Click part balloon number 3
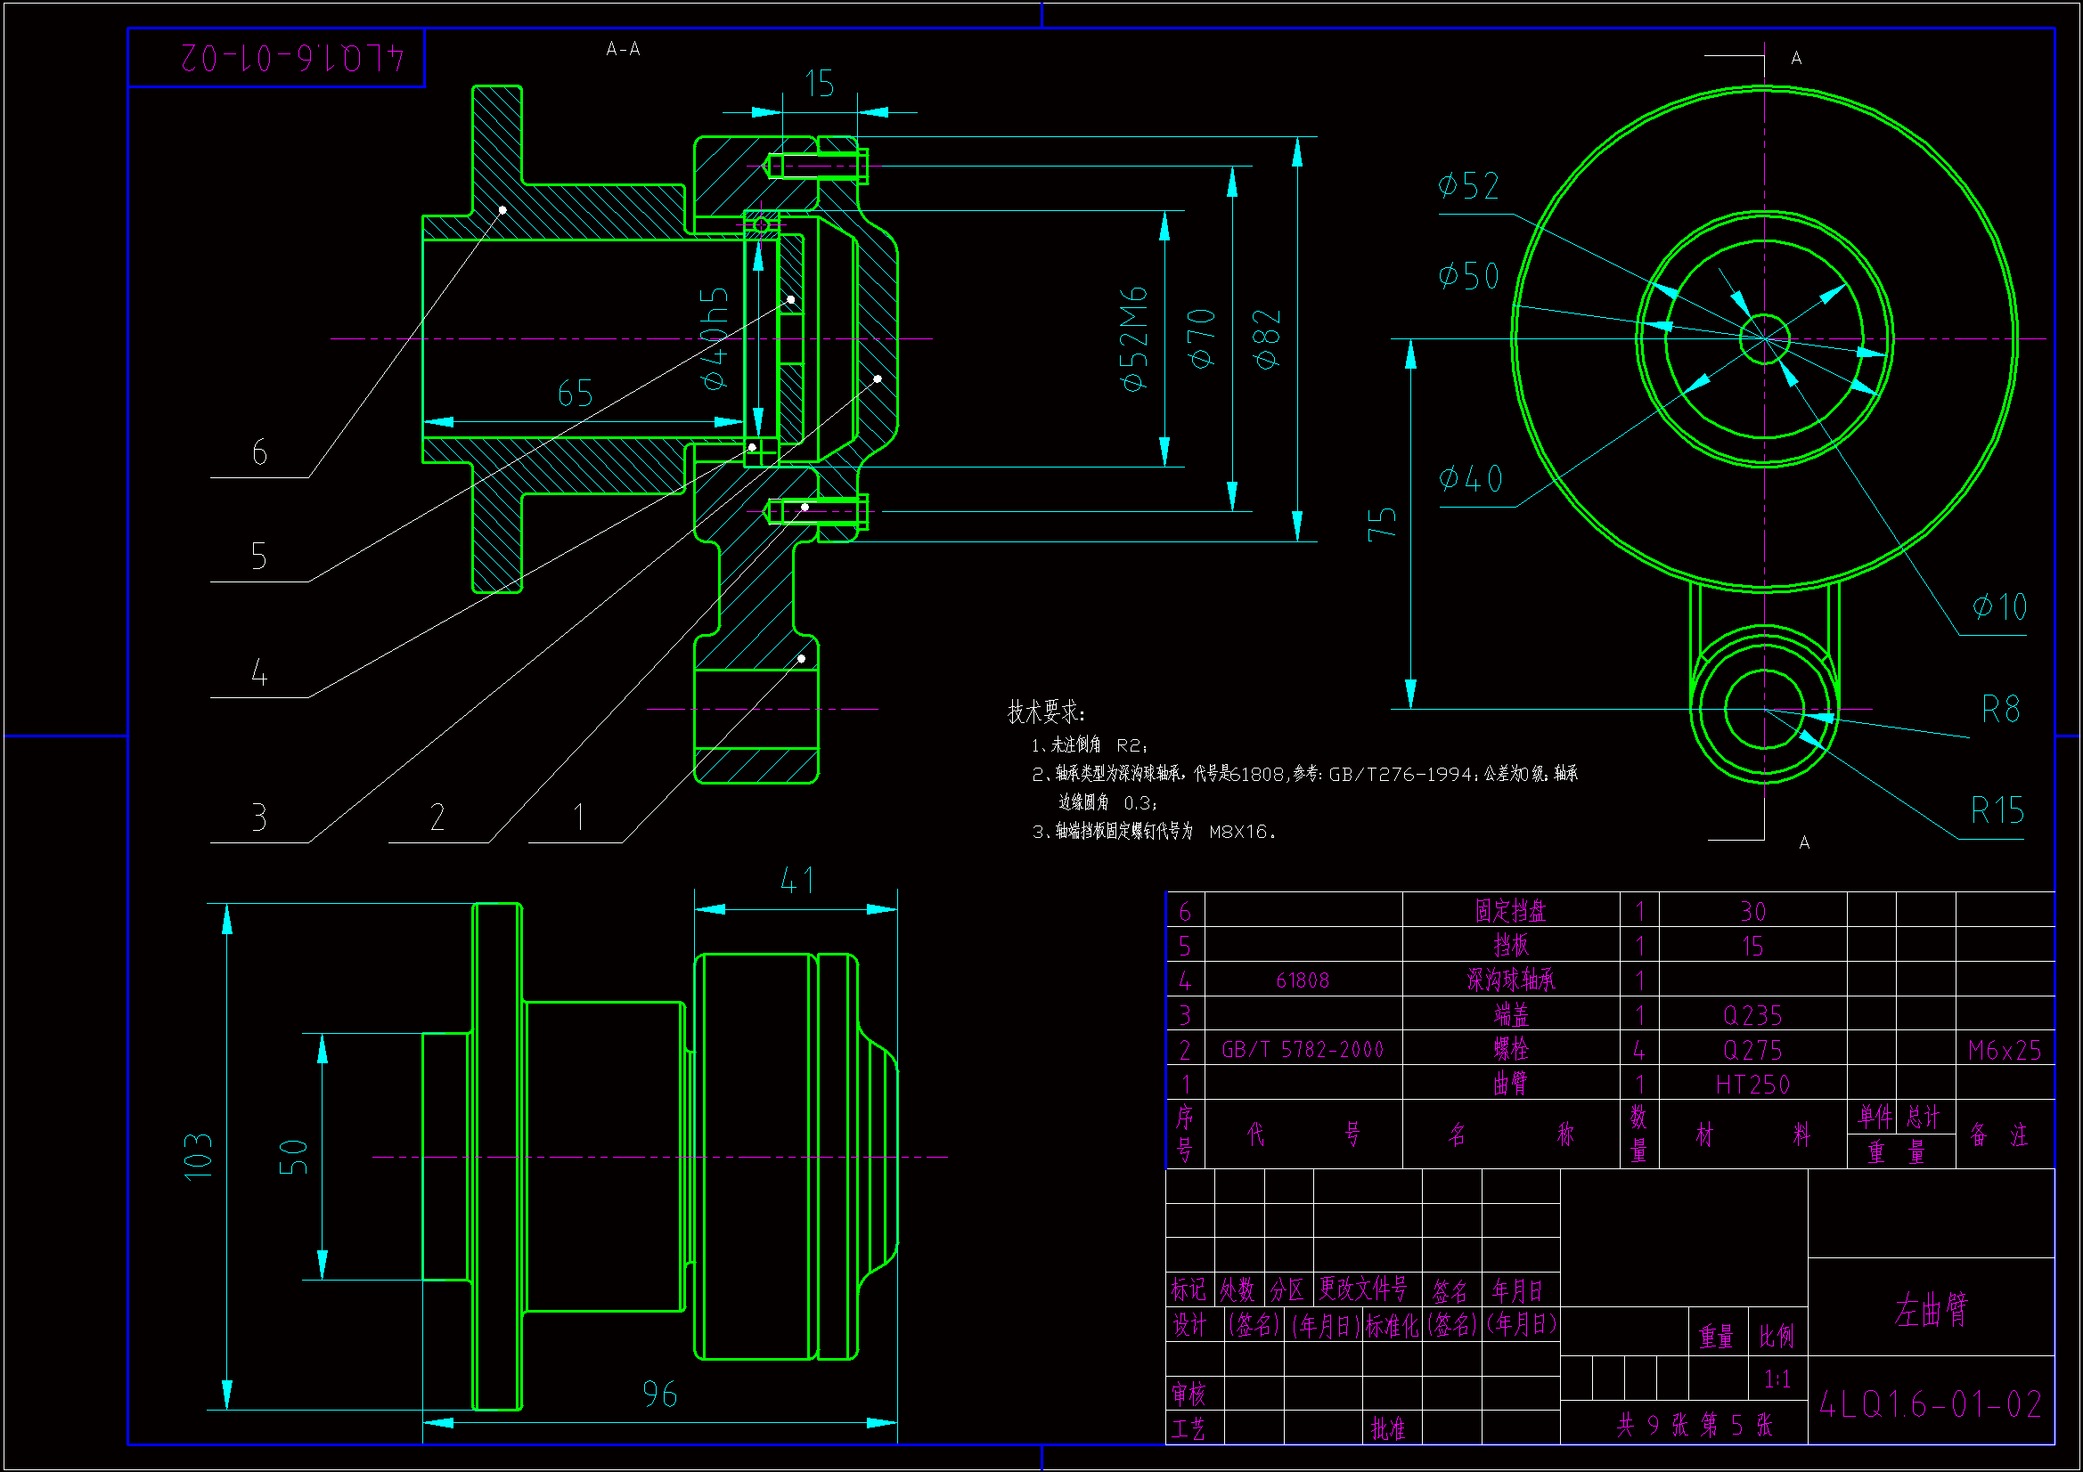This screenshot has width=2083, height=1472. pyautogui.click(x=259, y=818)
